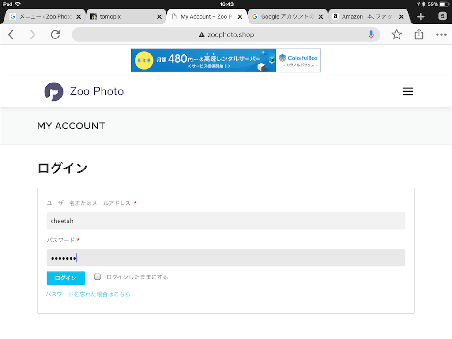Viewport: 452px width, 339px height.
Task: Click the Zoo Photo site title
Action: [97, 91]
